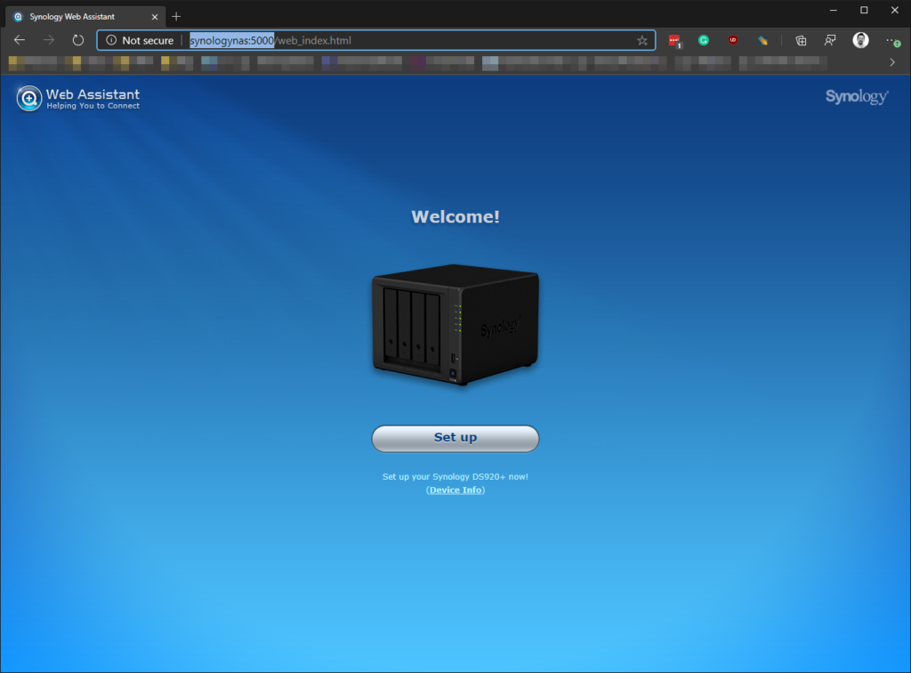Maximize the browser window
This screenshot has height=673, width=911.
(864, 10)
